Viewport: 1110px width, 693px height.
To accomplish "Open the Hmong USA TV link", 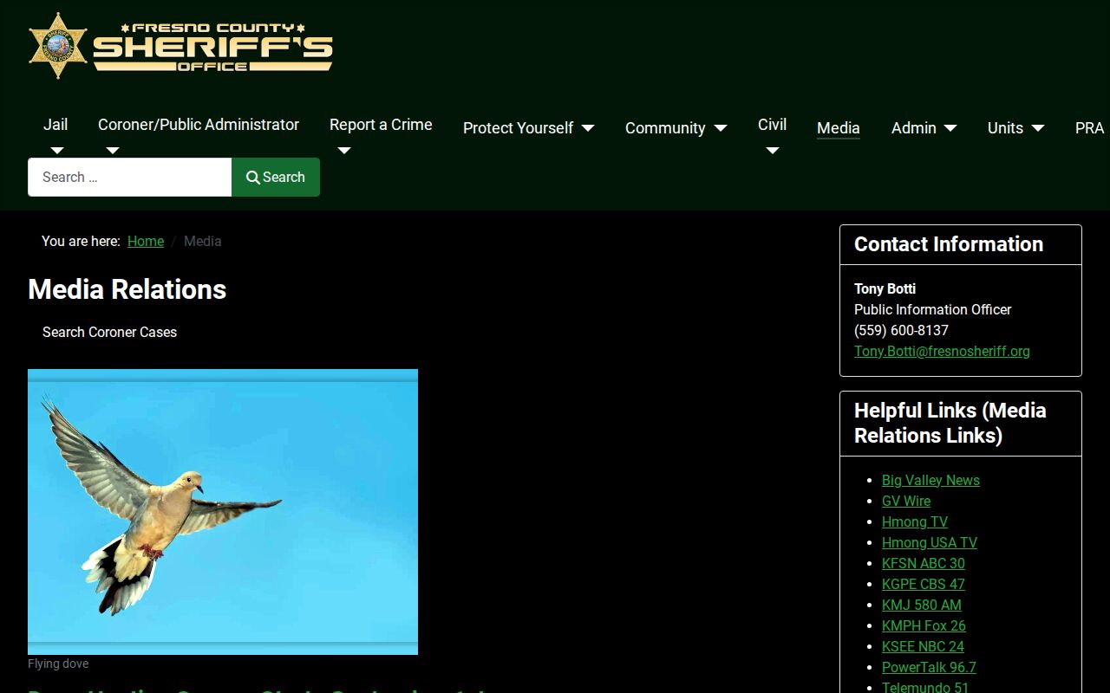I will coord(930,542).
